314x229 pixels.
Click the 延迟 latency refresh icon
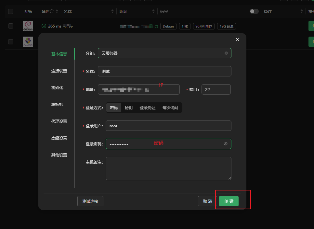tap(52, 11)
